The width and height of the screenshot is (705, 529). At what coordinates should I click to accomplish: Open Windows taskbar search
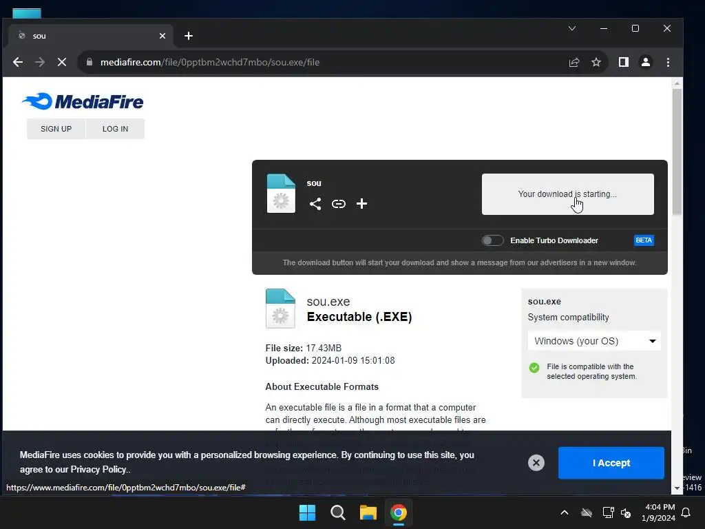(337, 512)
